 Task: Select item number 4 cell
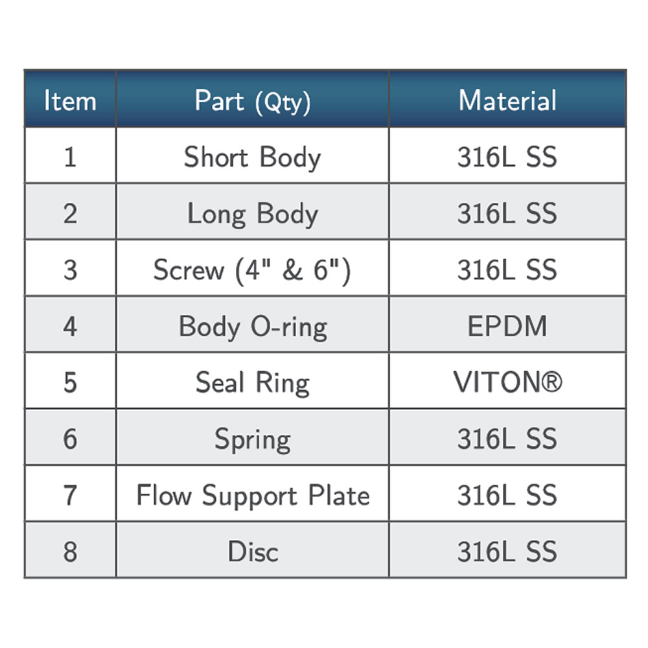(70, 327)
